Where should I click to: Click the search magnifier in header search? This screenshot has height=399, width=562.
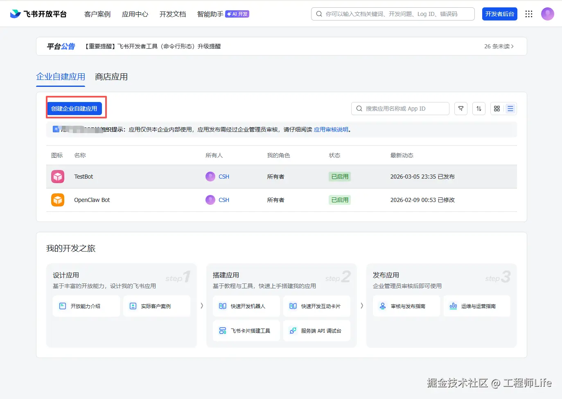pos(319,14)
